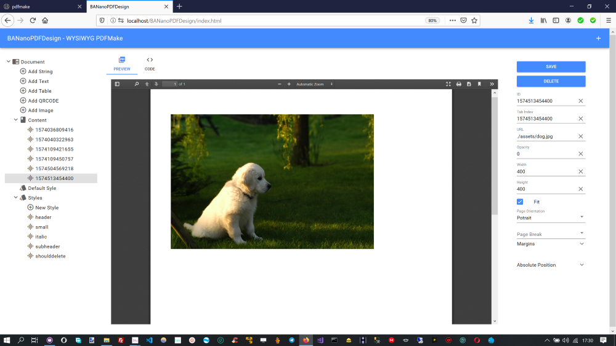Switch PDF viewer to presentation mode

448,84
